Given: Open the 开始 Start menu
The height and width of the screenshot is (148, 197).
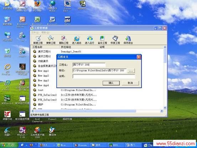Looking at the screenshot, I should 9,145.
